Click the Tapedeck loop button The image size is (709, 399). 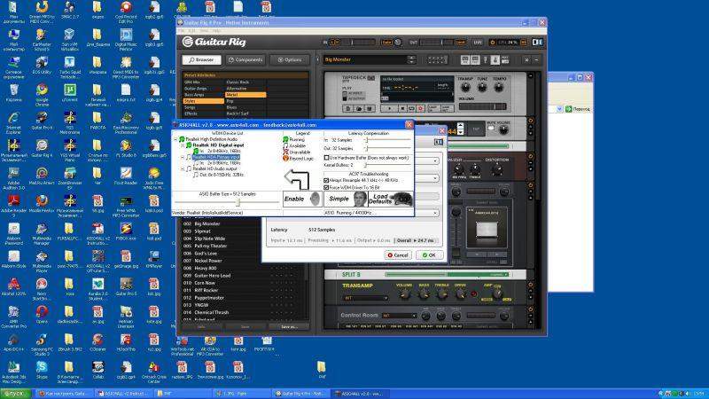[411, 108]
